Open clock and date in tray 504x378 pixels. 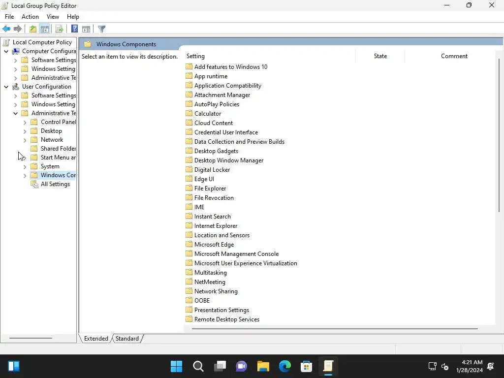point(469,366)
